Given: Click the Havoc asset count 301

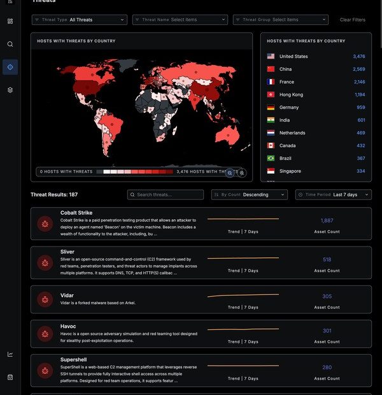Looking at the screenshot, I should (327, 331).
